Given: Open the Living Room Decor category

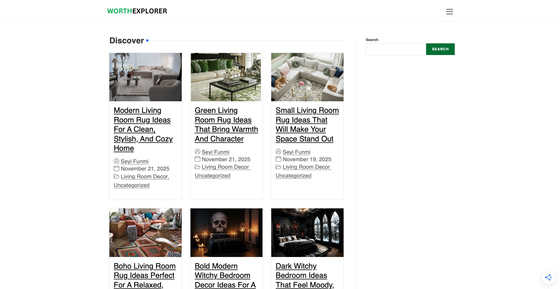Looking at the screenshot, I should (144, 176).
